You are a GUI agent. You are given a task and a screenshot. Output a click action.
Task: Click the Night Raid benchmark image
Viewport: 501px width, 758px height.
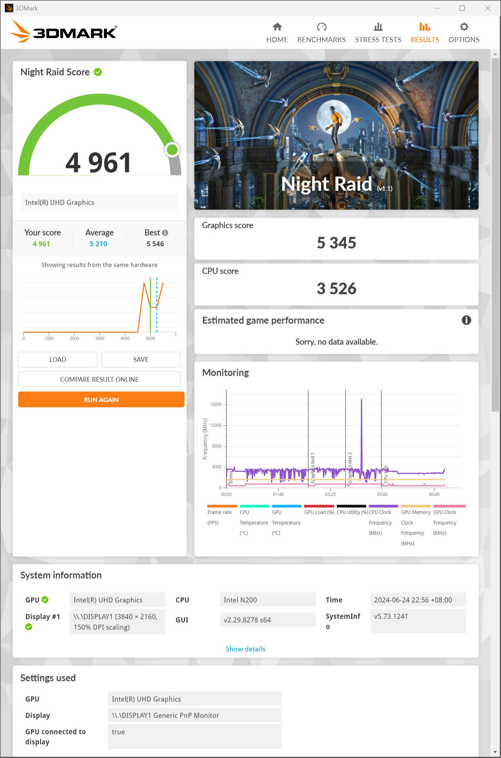[x=336, y=135]
